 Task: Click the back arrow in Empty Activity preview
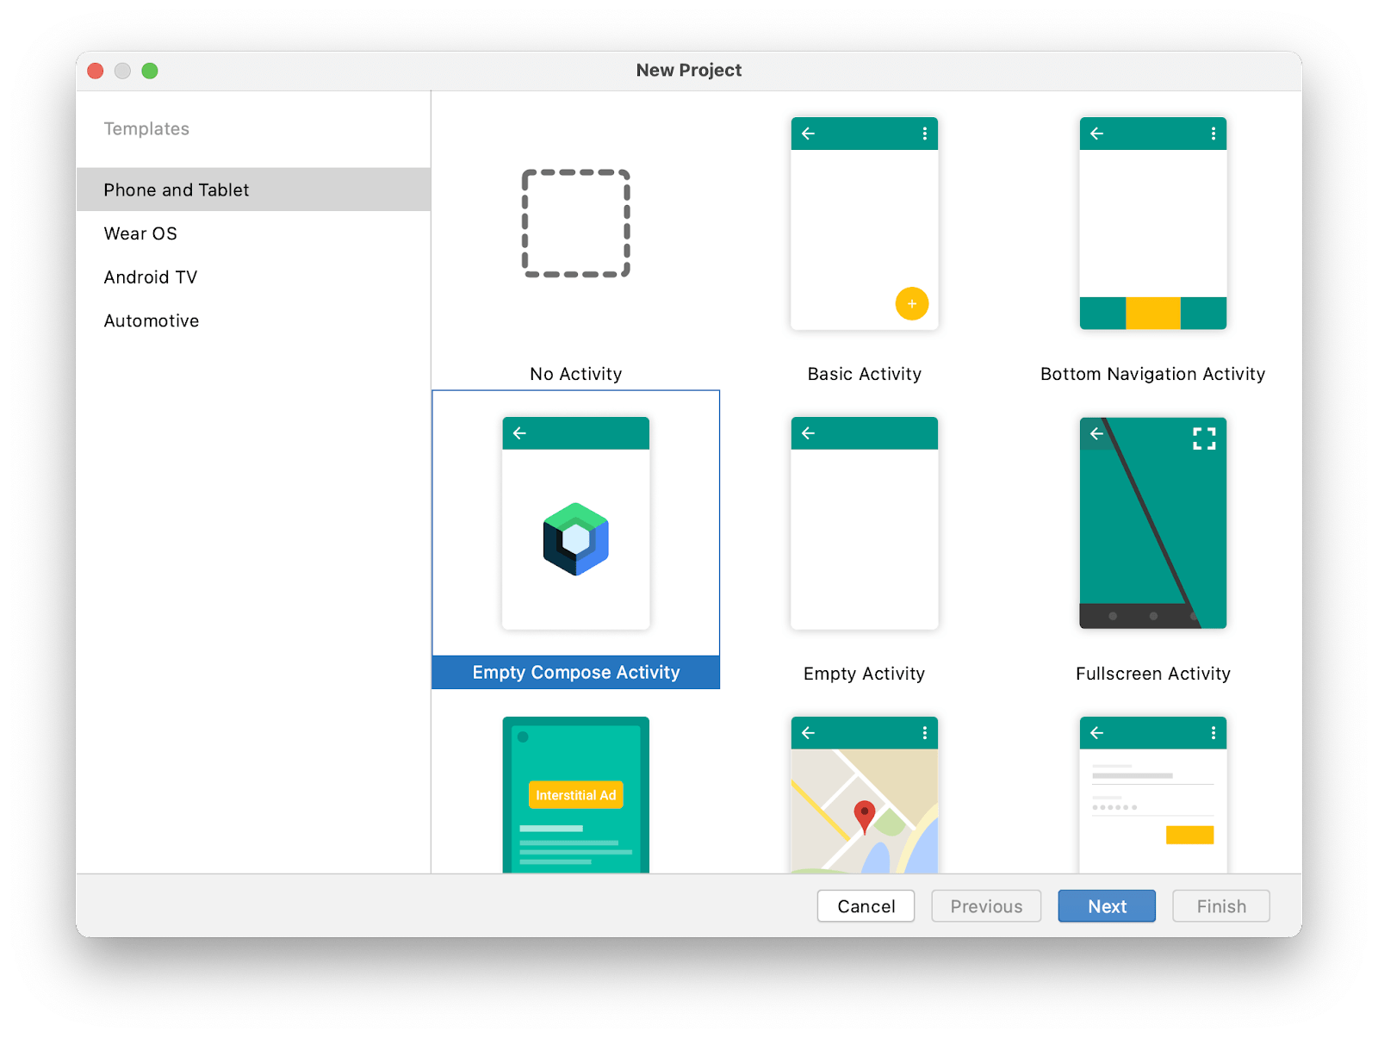808,433
